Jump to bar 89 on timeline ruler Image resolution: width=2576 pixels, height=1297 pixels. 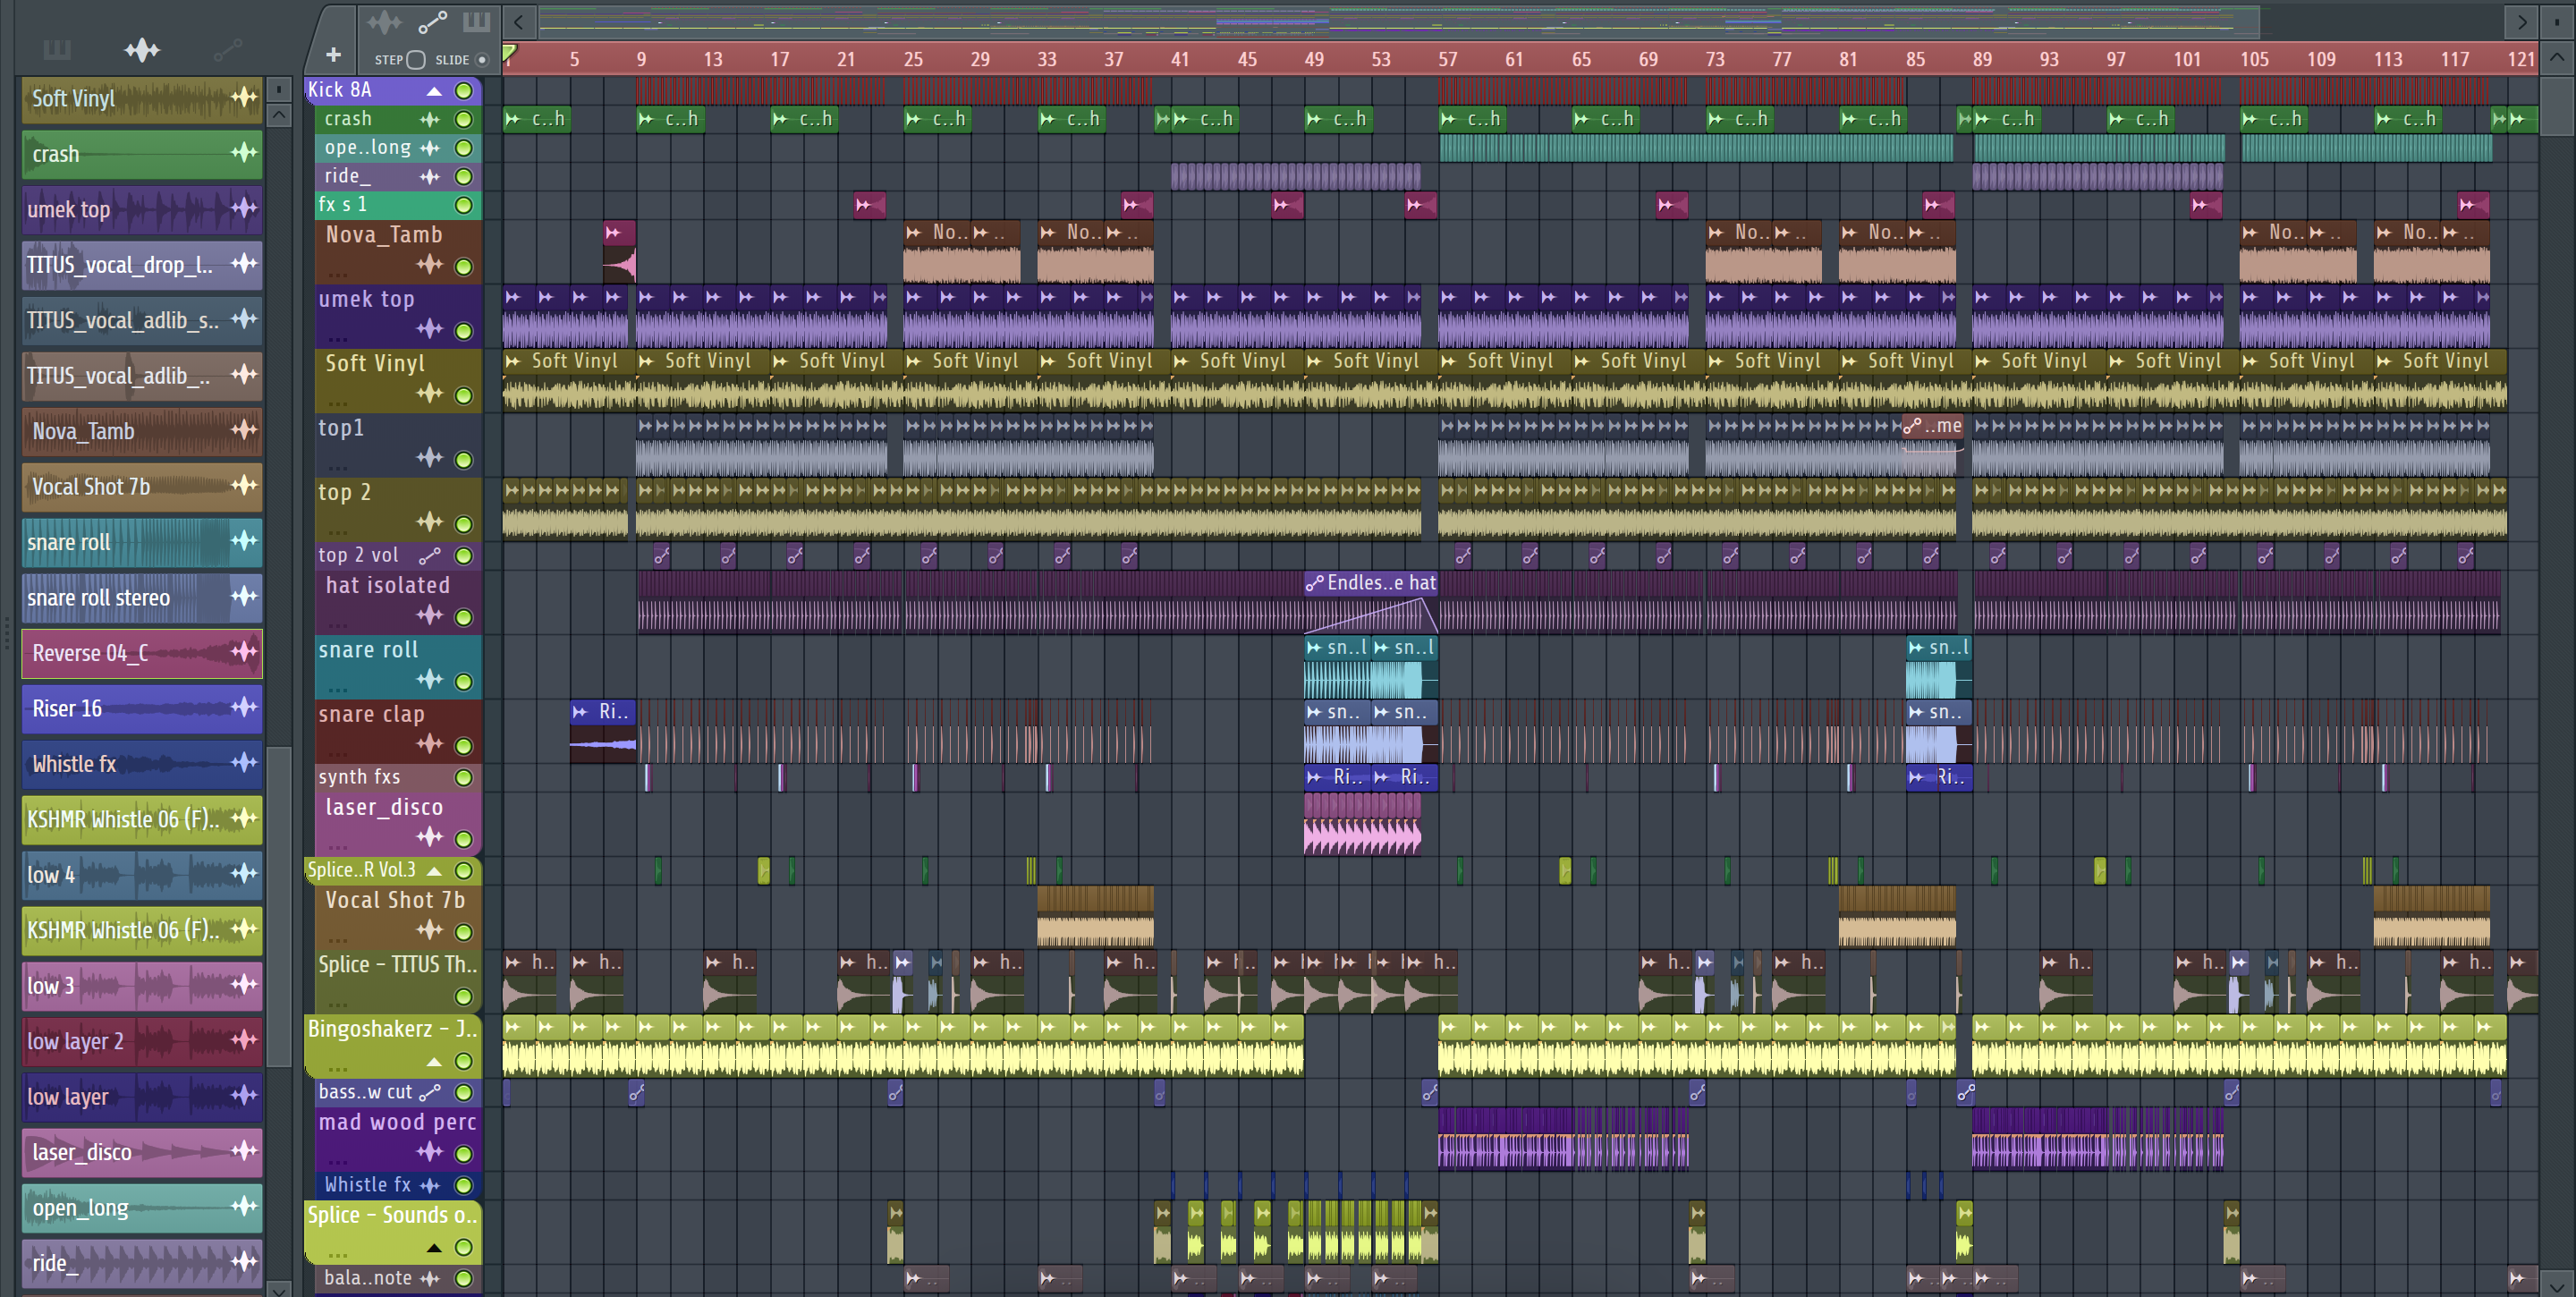(x=1981, y=59)
